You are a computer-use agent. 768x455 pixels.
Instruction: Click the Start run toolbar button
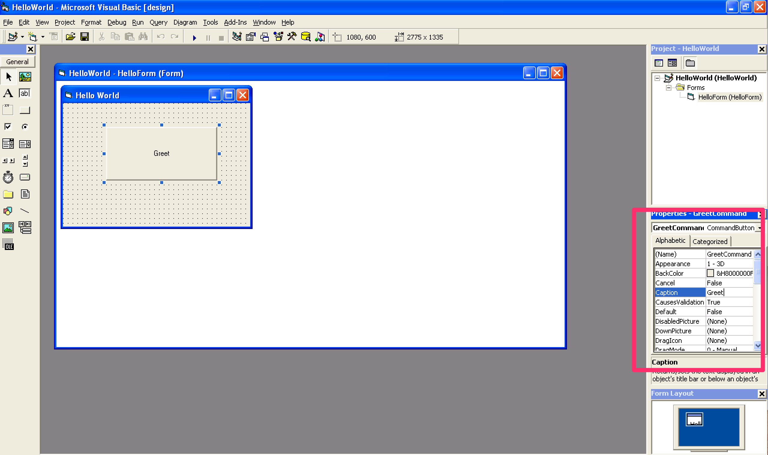tap(194, 37)
